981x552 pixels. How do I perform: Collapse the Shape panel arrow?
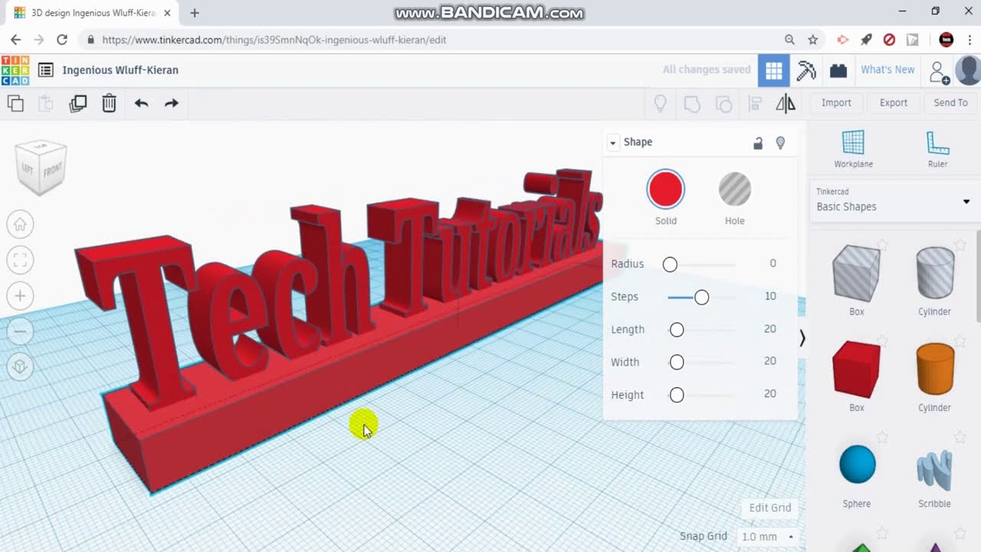tap(612, 143)
